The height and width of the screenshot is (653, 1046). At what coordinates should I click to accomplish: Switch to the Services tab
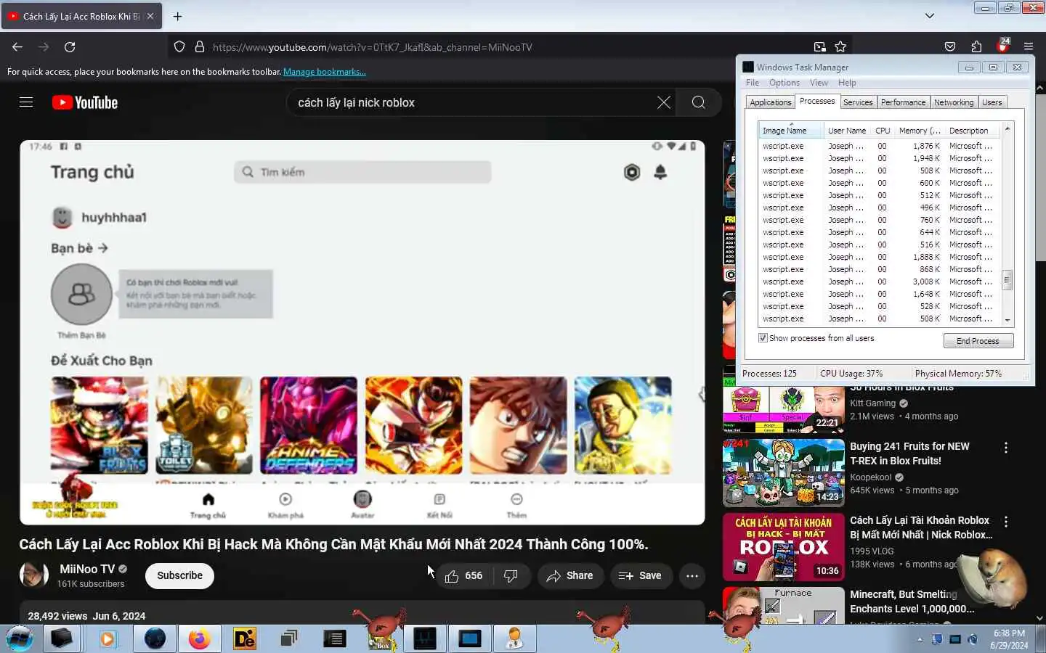click(x=858, y=102)
